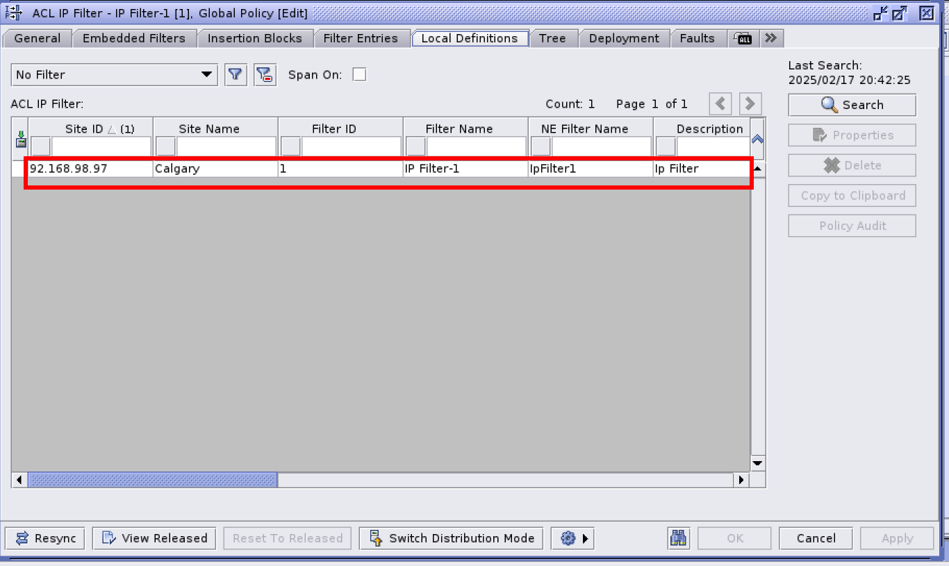Click the horizontal scrollbar right arrow
The width and height of the screenshot is (949, 566).
tap(741, 480)
